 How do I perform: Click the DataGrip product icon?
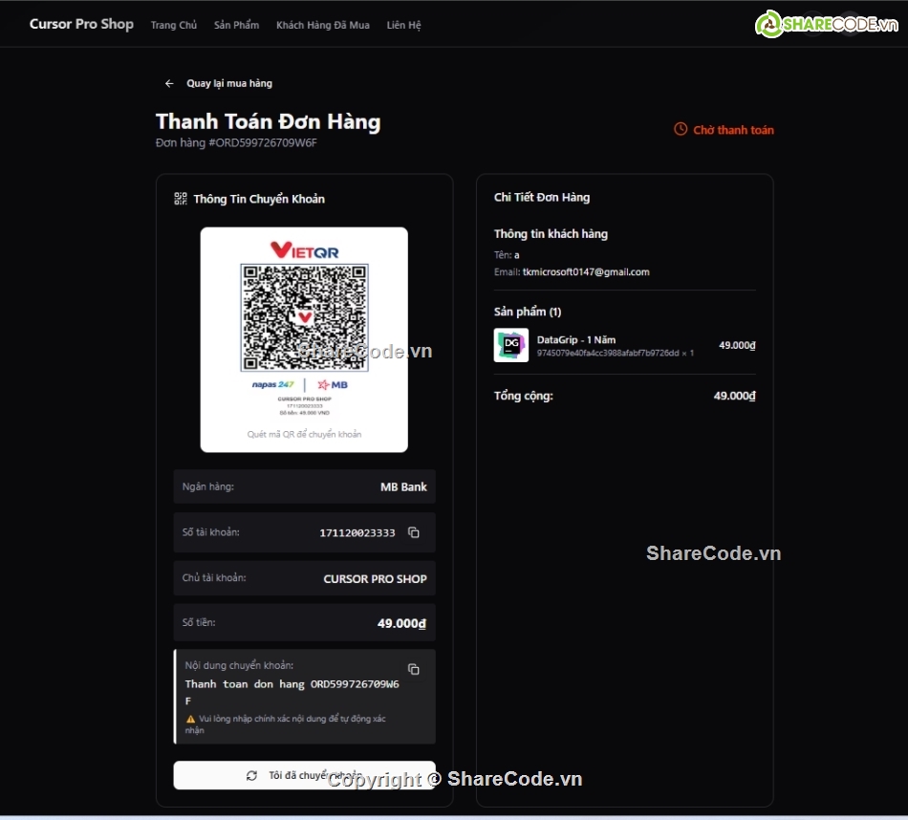[510, 345]
